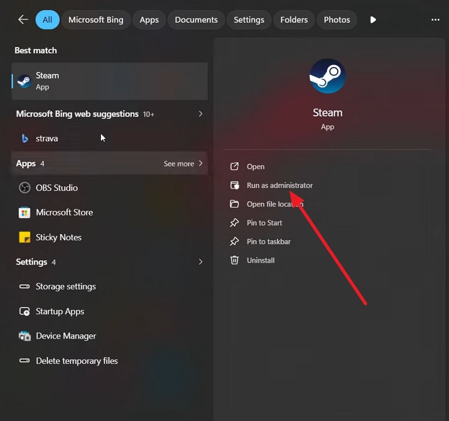Screen dimensions: 449x421
Task: Uninstall the Steam app
Action: tap(260, 260)
